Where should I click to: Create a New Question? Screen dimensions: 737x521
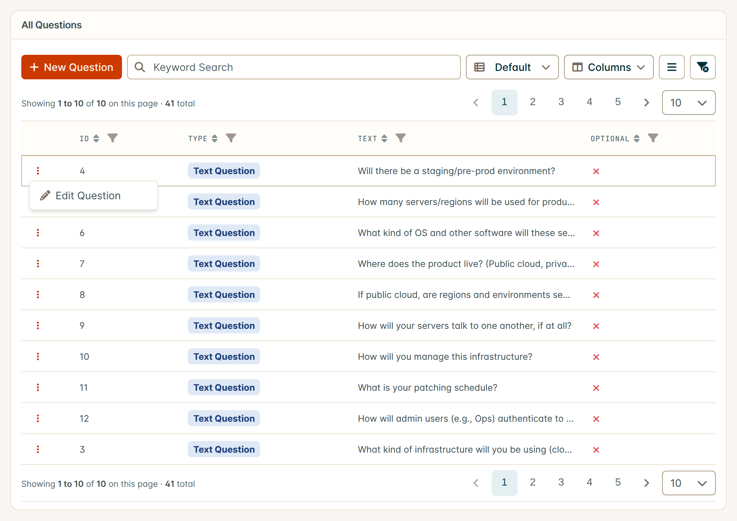[x=72, y=67]
